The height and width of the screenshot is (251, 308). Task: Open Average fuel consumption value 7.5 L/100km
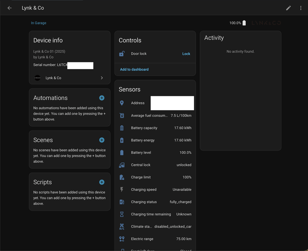181,115
